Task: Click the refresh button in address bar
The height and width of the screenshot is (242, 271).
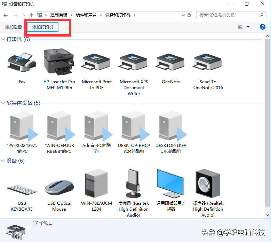Action: coord(189,15)
